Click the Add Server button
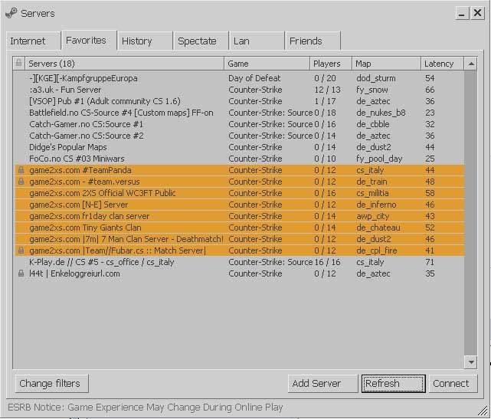The image size is (491, 419). (x=322, y=383)
